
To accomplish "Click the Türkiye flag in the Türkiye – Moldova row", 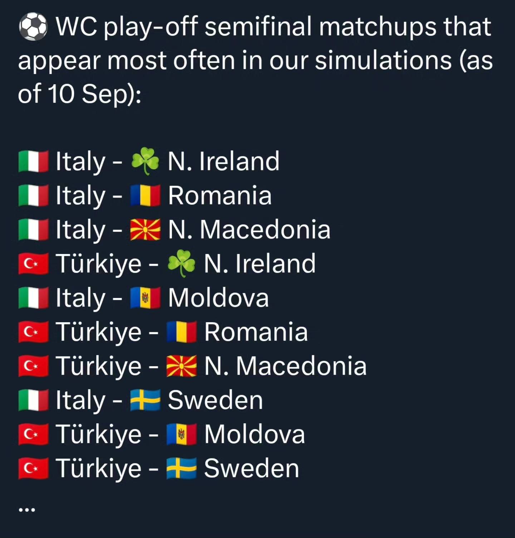I will [33, 434].
